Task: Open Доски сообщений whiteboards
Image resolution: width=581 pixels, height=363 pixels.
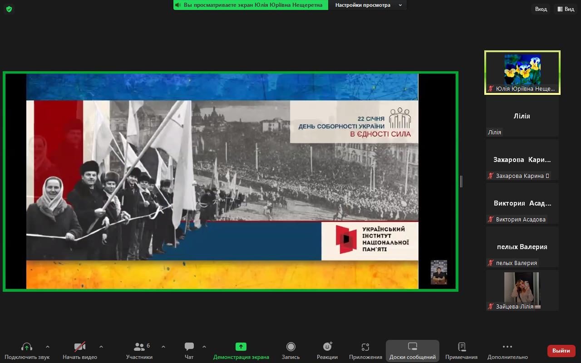Action: (412, 347)
